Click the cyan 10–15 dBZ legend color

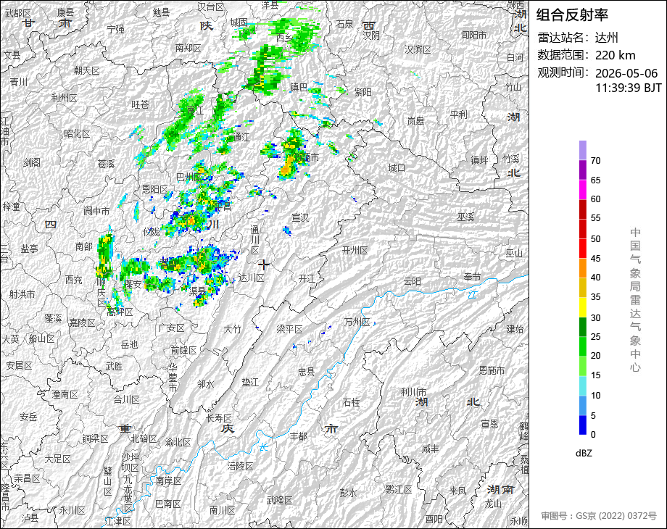[583, 386]
